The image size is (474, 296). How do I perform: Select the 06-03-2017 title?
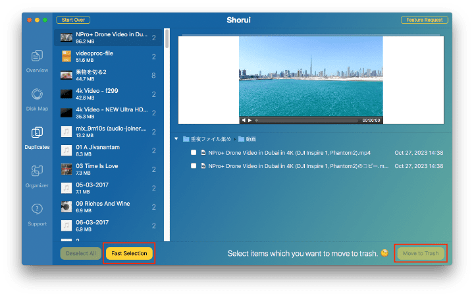[x=92, y=222]
